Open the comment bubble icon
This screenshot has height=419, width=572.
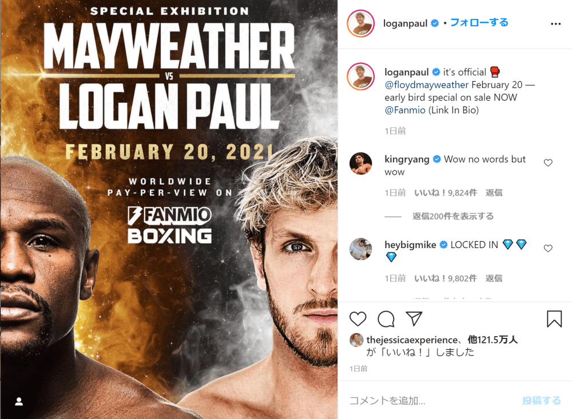pos(386,319)
